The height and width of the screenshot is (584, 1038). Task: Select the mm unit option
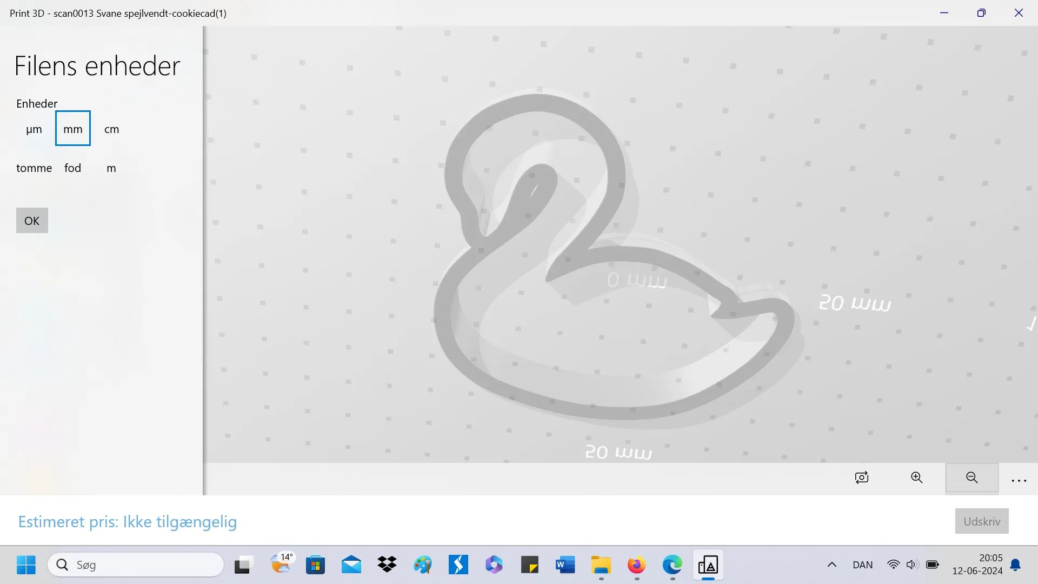tap(73, 129)
